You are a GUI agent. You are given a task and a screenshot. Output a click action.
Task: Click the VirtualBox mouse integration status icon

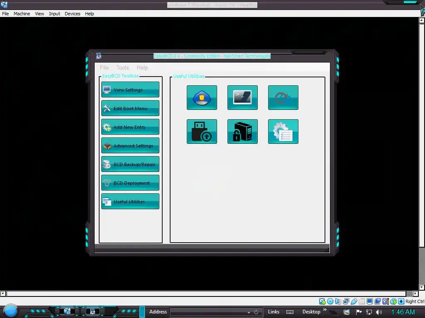pos(393,301)
